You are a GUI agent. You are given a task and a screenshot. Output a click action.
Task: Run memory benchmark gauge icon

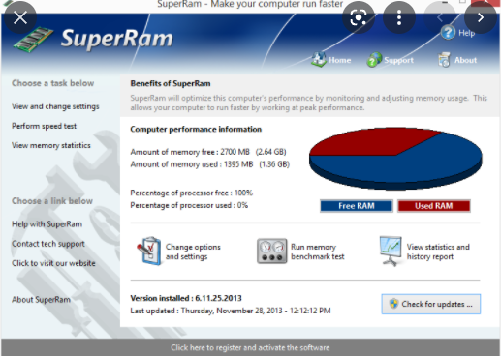click(271, 252)
